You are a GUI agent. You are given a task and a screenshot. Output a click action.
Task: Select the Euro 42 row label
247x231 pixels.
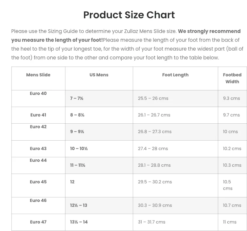click(x=38, y=127)
